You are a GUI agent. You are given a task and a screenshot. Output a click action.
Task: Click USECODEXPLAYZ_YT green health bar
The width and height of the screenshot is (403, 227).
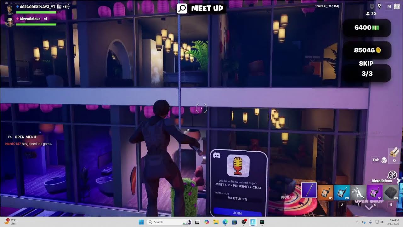click(x=36, y=13)
